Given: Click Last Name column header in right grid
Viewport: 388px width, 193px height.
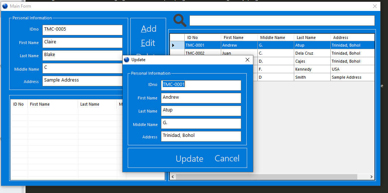Looking at the screenshot, I should tap(312, 38).
